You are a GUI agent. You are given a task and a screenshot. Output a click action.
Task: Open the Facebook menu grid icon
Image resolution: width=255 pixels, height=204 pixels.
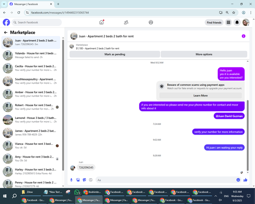point(228,22)
